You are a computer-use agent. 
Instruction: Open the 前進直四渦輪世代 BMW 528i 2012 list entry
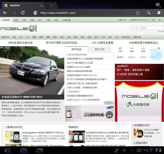click(82, 75)
